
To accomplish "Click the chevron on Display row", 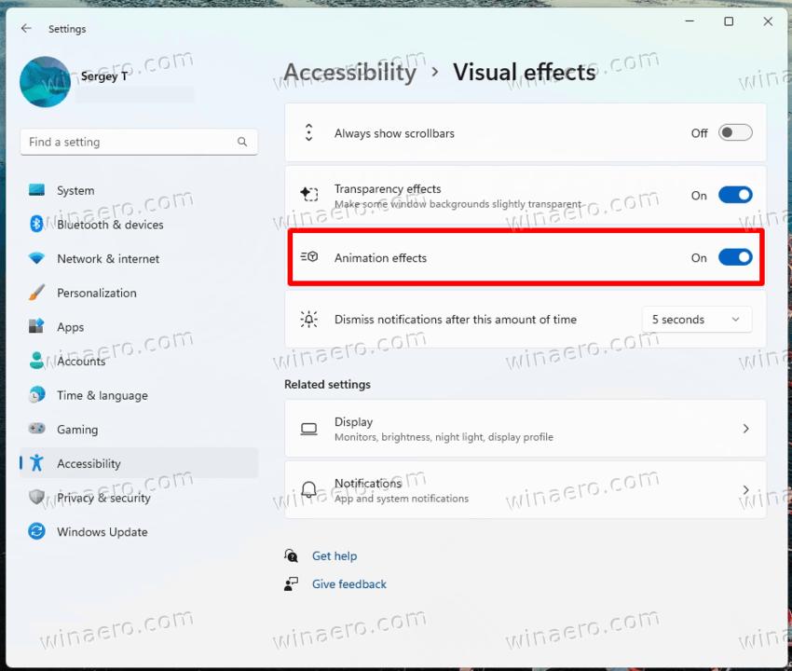I will 745,429.
